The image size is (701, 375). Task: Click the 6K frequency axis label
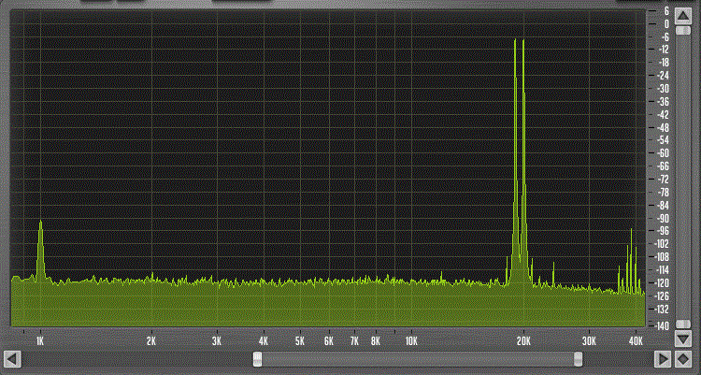click(x=329, y=341)
